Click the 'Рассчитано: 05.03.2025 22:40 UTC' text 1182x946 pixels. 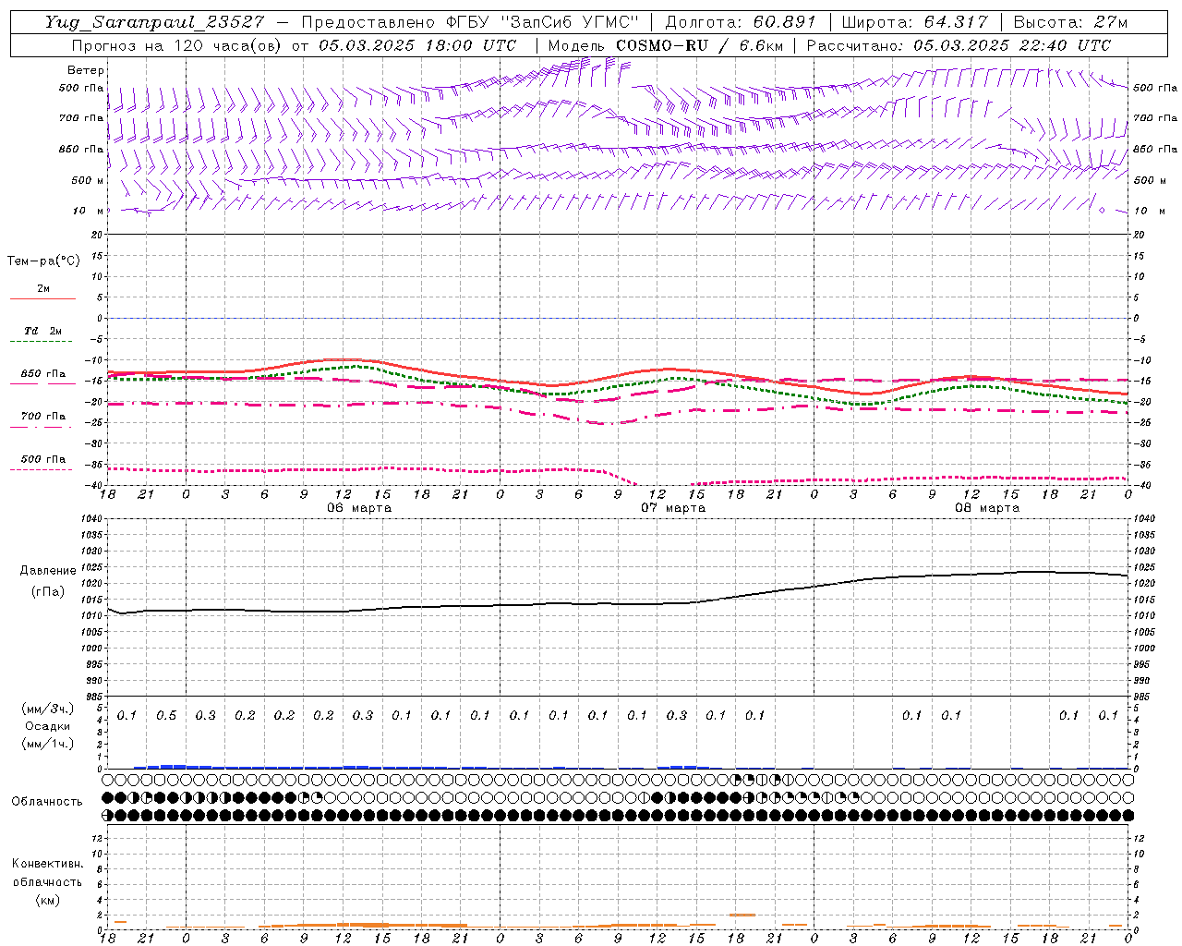[x=959, y=45]
